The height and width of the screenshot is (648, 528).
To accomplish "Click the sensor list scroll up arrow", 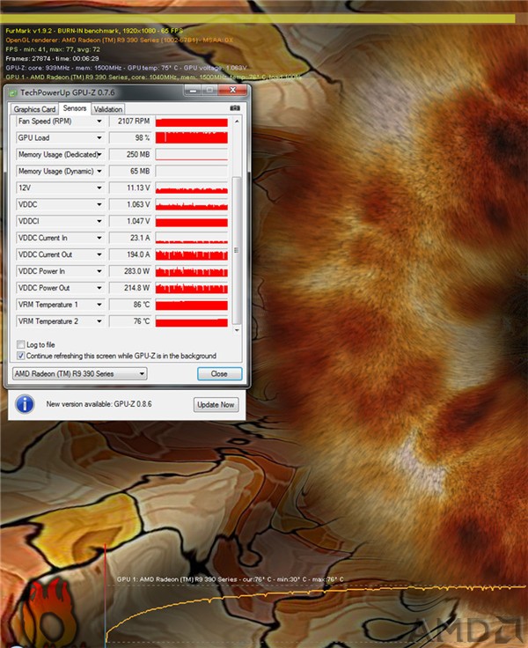I will coord(237,121).
